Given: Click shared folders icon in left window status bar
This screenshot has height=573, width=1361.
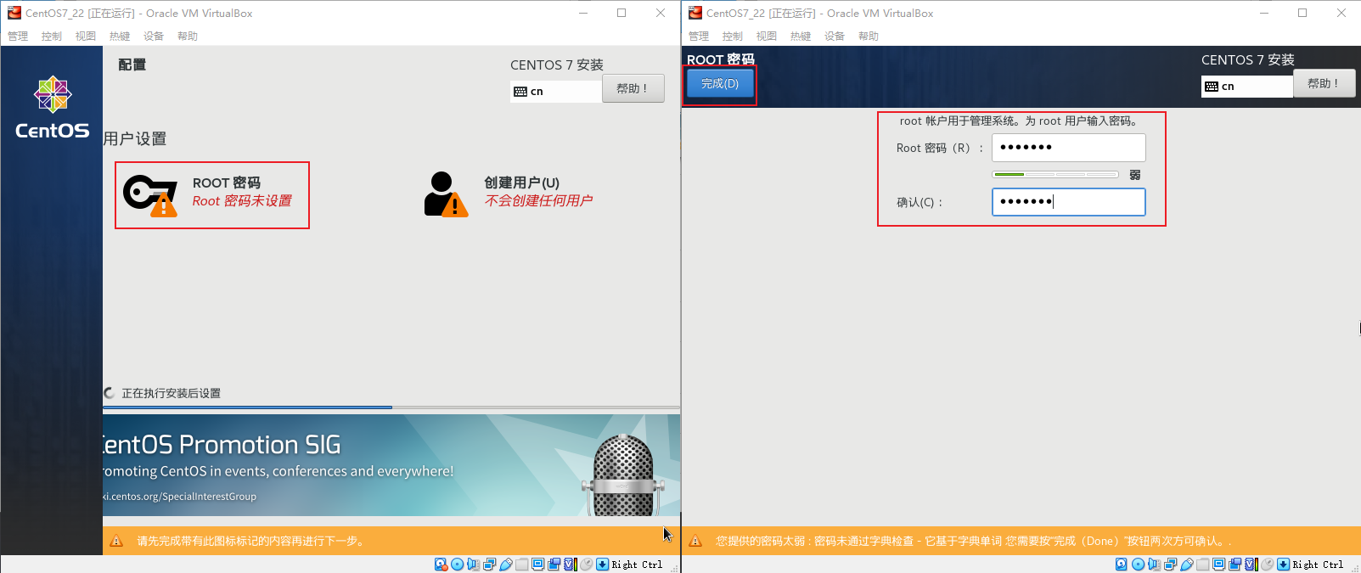Looking at the screenshot, I should [x=522, y=565].
